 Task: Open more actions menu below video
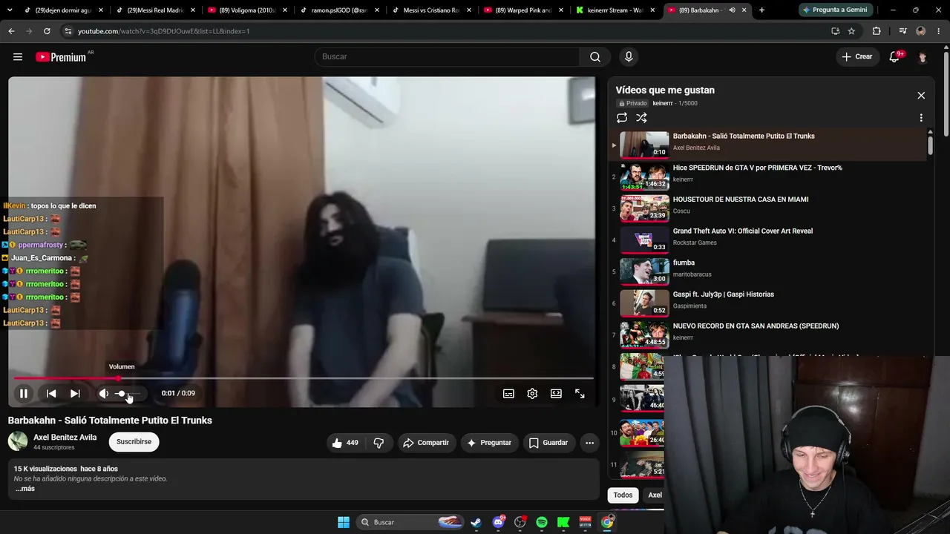(589, 443)
